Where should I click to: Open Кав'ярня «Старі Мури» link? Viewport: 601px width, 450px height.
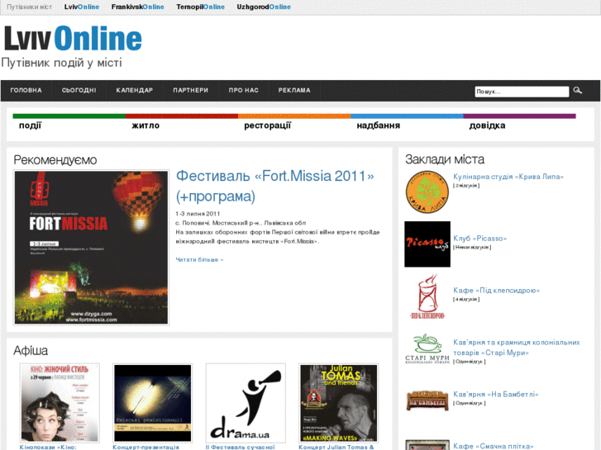517,348
